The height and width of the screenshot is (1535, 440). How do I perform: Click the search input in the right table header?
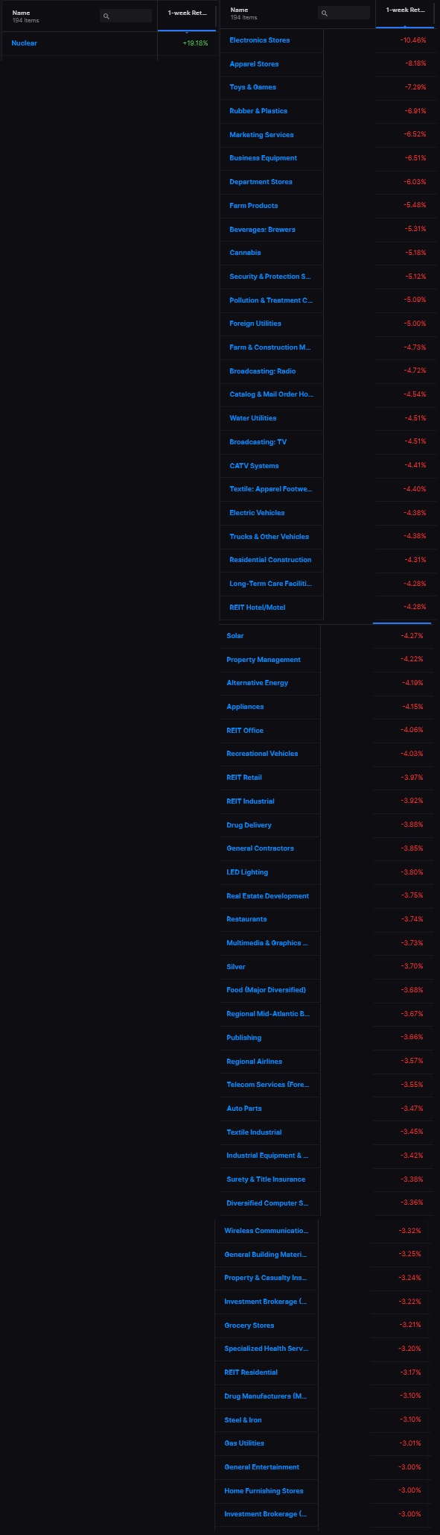coord(344,13)
